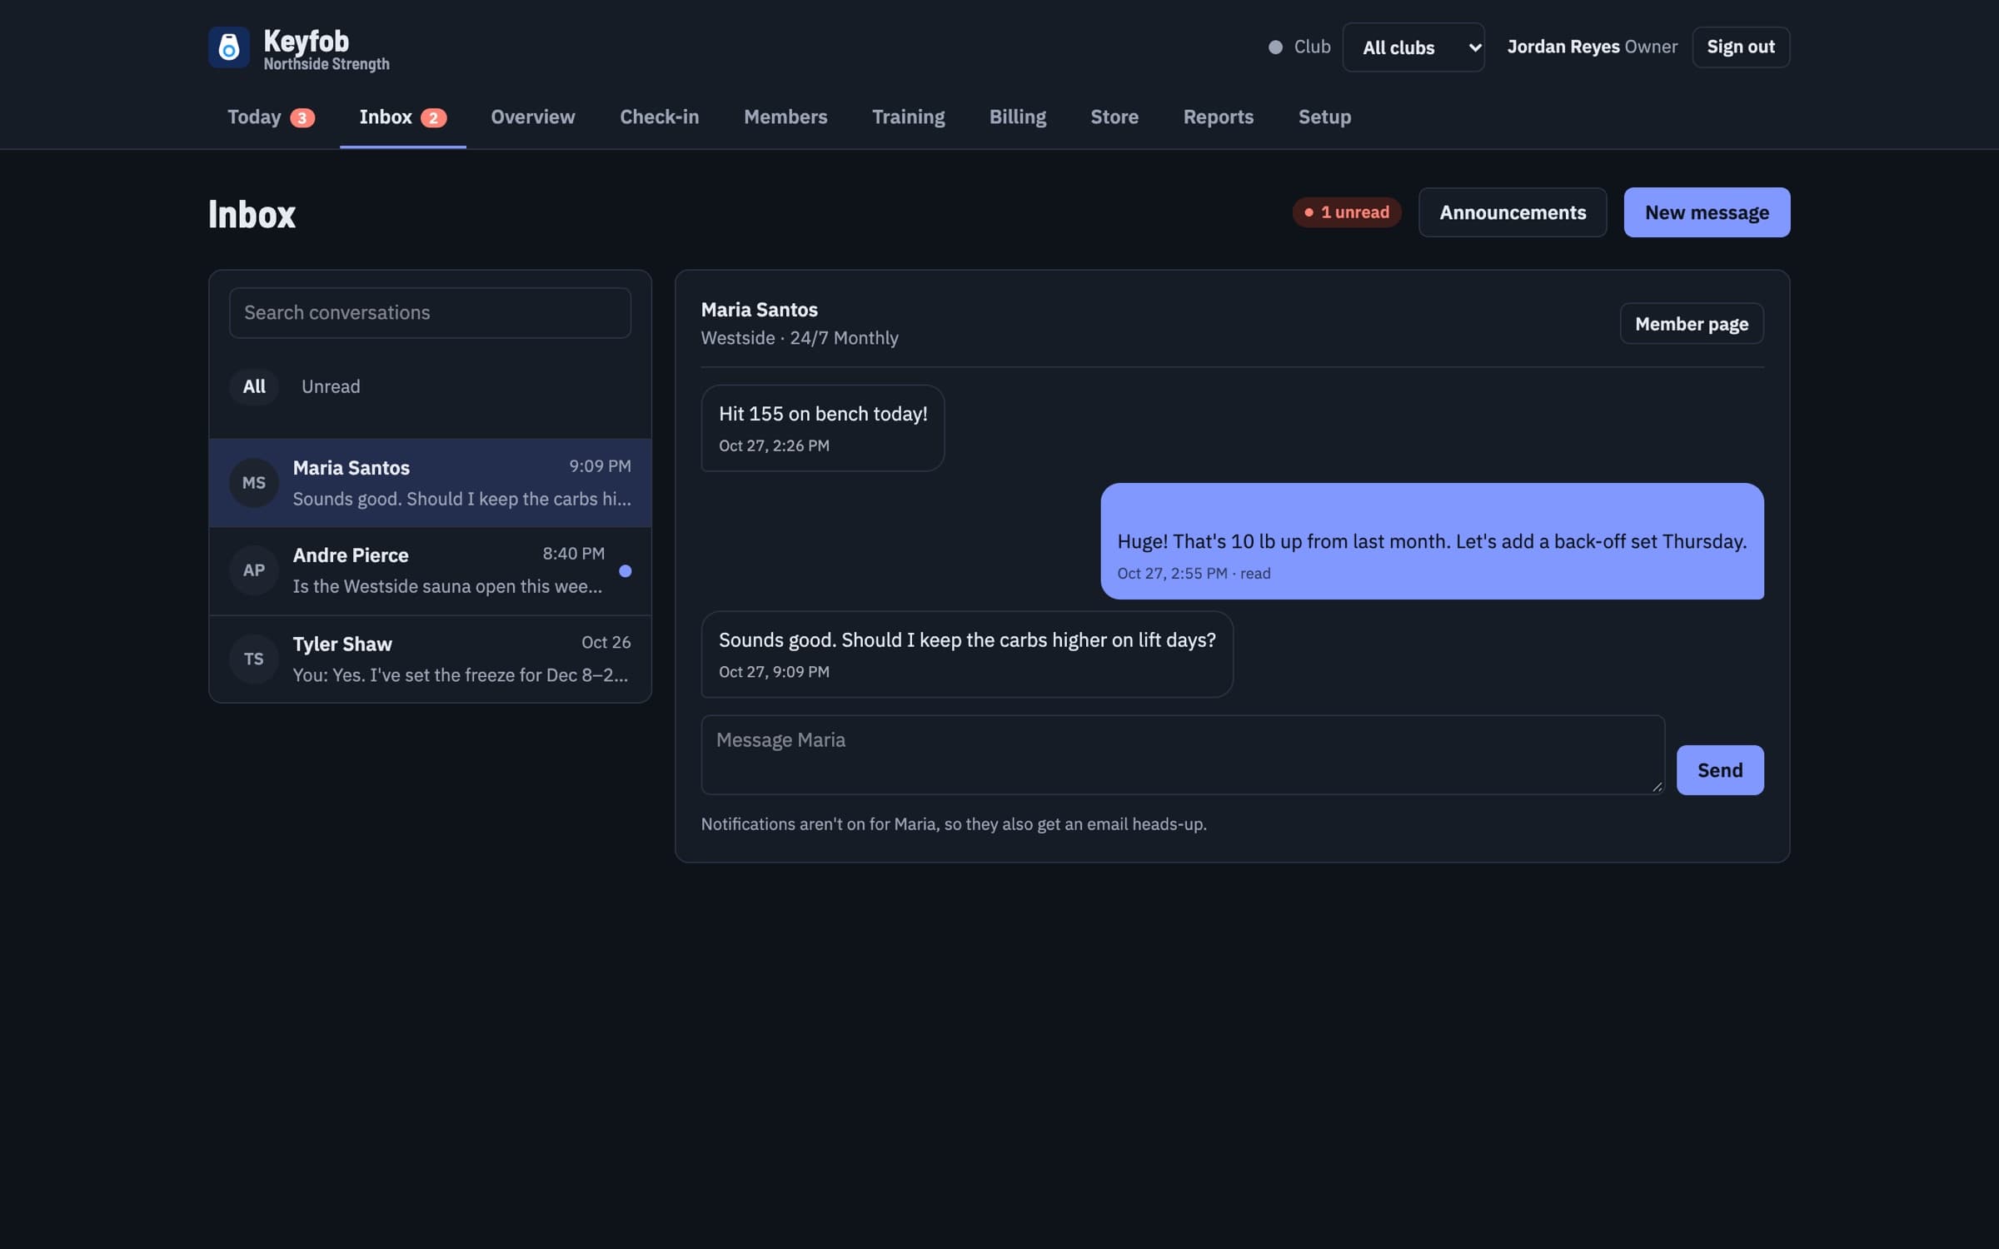1999x1249 pixels.
Task: Click into the Message Maria text box
Action: tap(1182, 754)
